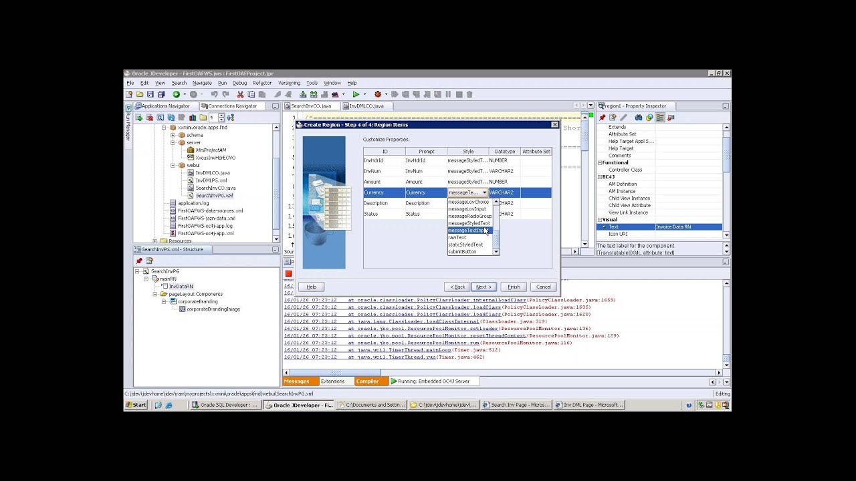Click the categories view icon in Property Inspector

click(660, 118)
